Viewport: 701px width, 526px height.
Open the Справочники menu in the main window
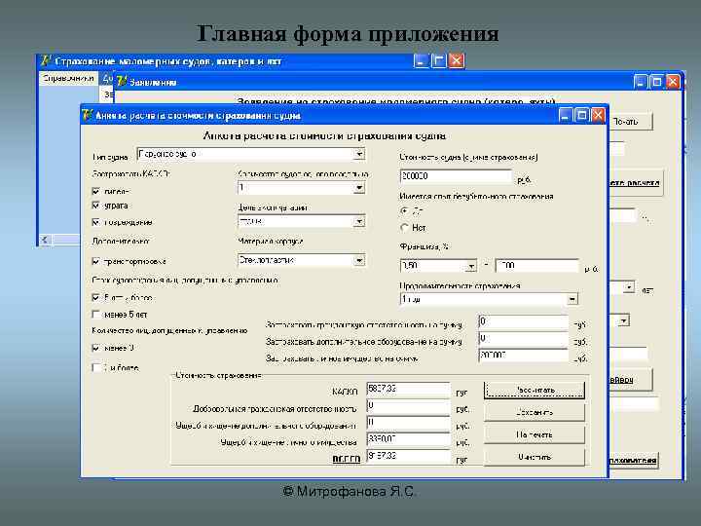tap(68, 79)
